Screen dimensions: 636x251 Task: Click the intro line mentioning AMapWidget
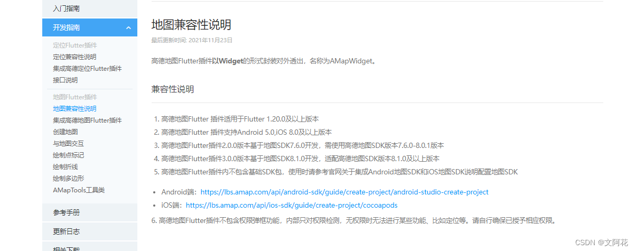coord(264,61)
